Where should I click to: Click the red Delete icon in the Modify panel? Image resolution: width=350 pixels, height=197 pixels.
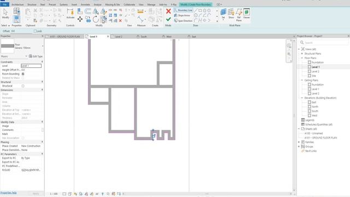[x=120, y=21]
